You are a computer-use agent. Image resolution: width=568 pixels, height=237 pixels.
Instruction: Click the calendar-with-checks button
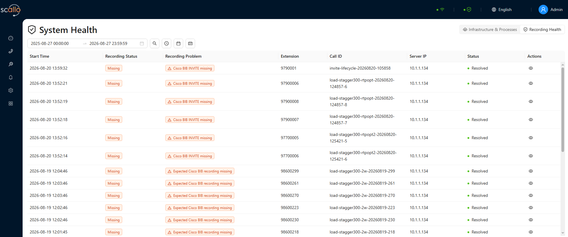[190, 43]
